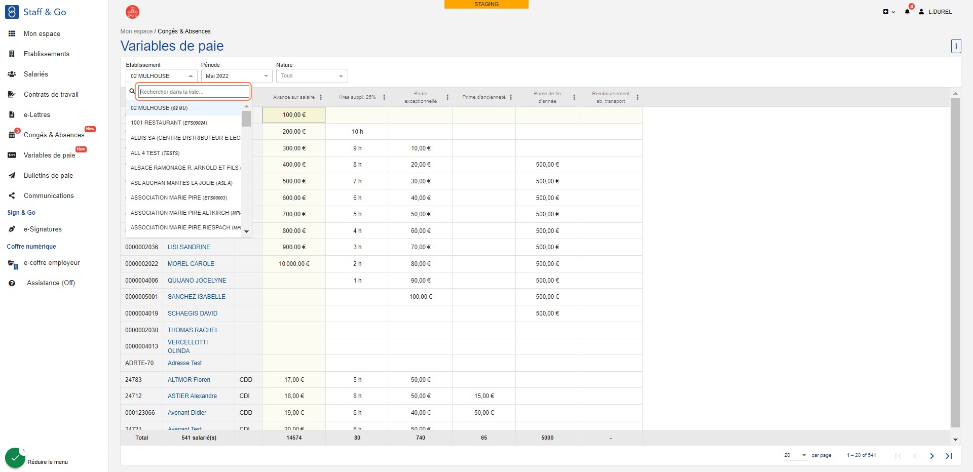The height and width of the screenshot is (472, 973).
Task: Open ALTMOR Floren employee link
Action: click(189, 380)
